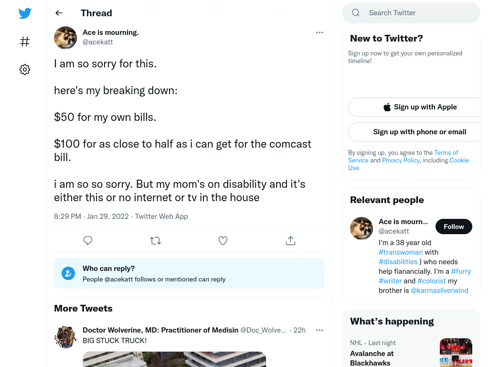Click the acekatt avatar in the thread
Viewport: 489px width, 367px height.
click(x=65, y=37)
